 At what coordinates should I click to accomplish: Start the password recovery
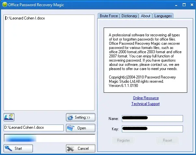(18, 149)
